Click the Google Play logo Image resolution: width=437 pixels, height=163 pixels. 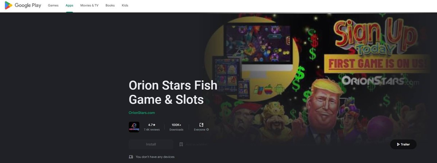23,5
